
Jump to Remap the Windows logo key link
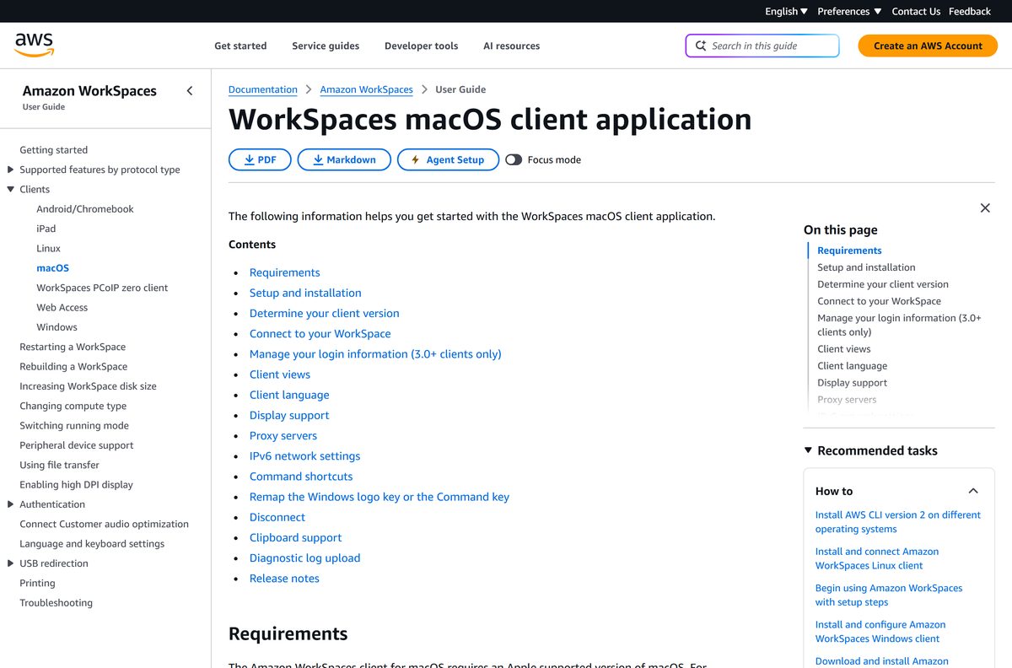pos(379,497)
